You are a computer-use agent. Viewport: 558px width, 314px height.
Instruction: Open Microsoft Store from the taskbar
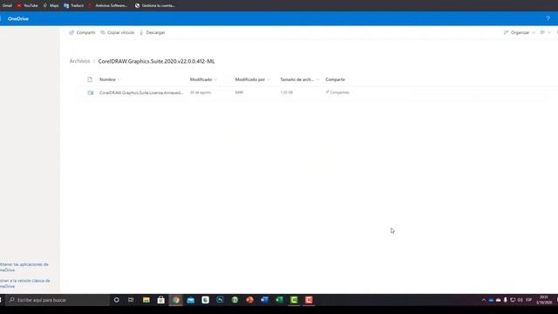click(x=160, y=300)
